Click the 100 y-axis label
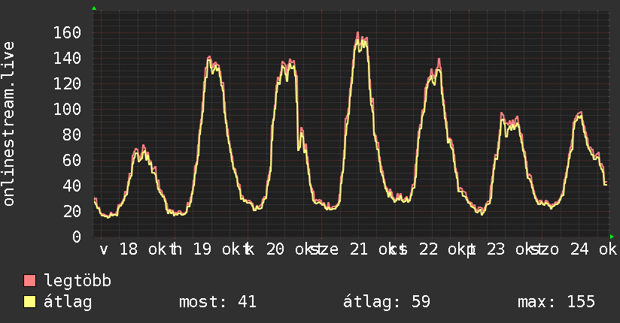Viewport: 620px width, 323px height. (67, 110)
